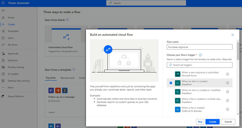Open Power Platform in the sidebar
This screenshot has width=242, height=128.
click(x=16, y=96)
